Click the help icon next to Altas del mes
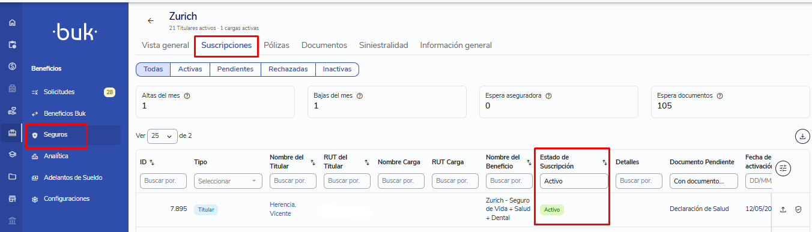This screenshot has width=812, height=232. pyautogui.click(x=187, y=96)
